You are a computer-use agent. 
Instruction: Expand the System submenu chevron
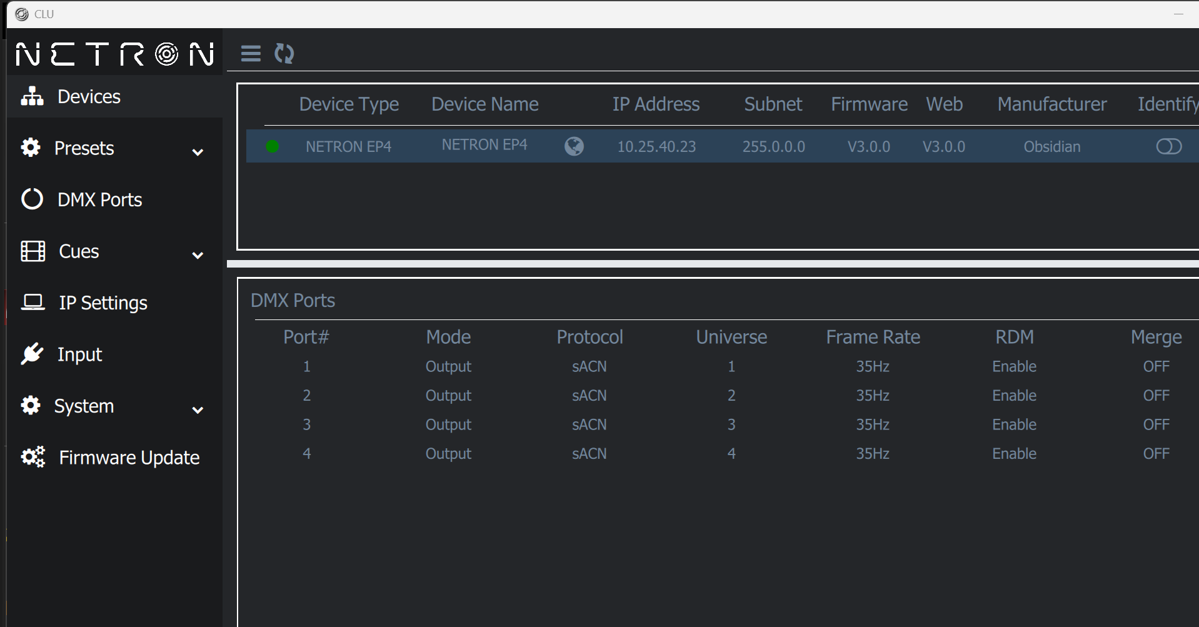coord(198,410)
